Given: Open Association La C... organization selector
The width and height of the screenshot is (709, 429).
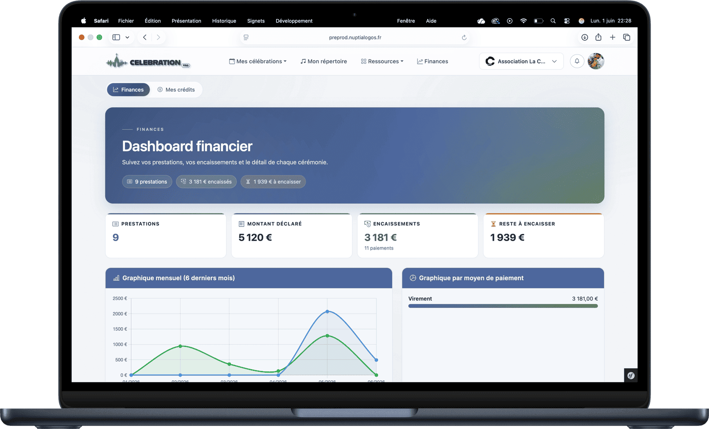Looking at the screenshot, I should coord(521,61).
